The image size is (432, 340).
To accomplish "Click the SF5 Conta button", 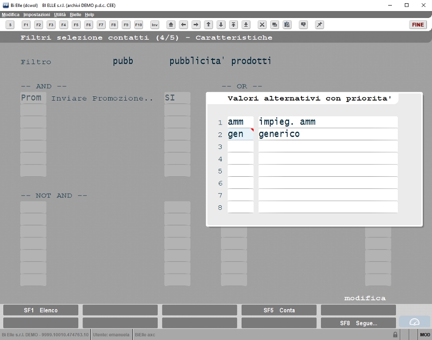I will (279, 310).
